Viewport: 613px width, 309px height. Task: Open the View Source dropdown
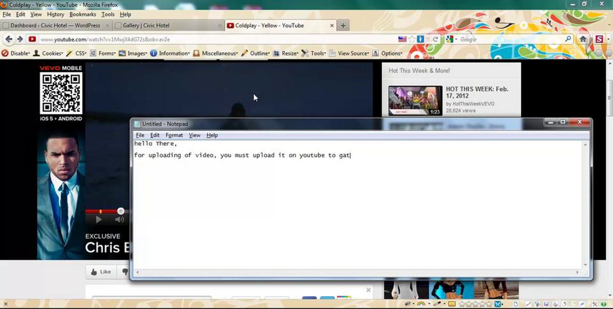[349, 53]
